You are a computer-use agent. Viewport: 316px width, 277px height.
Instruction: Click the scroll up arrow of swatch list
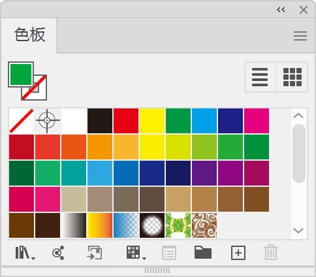coord(298,116)
